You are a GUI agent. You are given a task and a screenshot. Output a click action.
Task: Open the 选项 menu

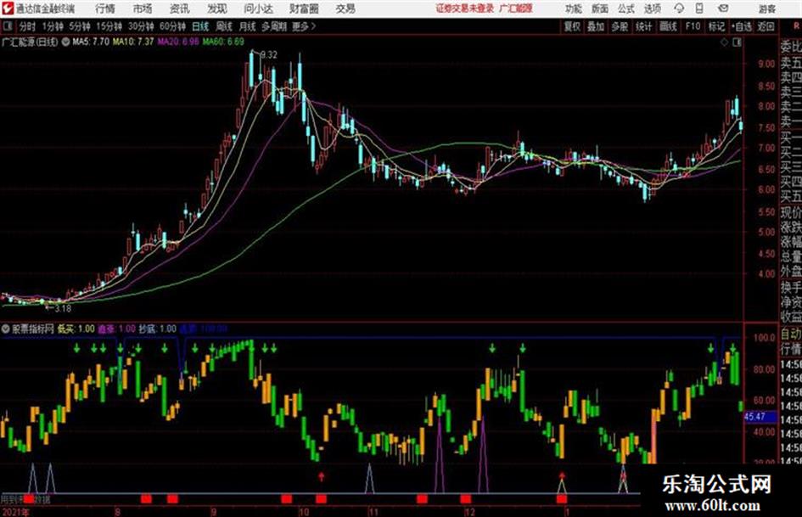pyautogui.click(x=652, y=8)
